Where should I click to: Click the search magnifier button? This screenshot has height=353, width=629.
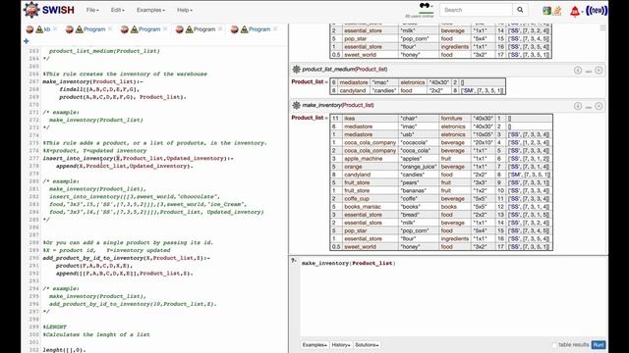click(x=520, y=10)
